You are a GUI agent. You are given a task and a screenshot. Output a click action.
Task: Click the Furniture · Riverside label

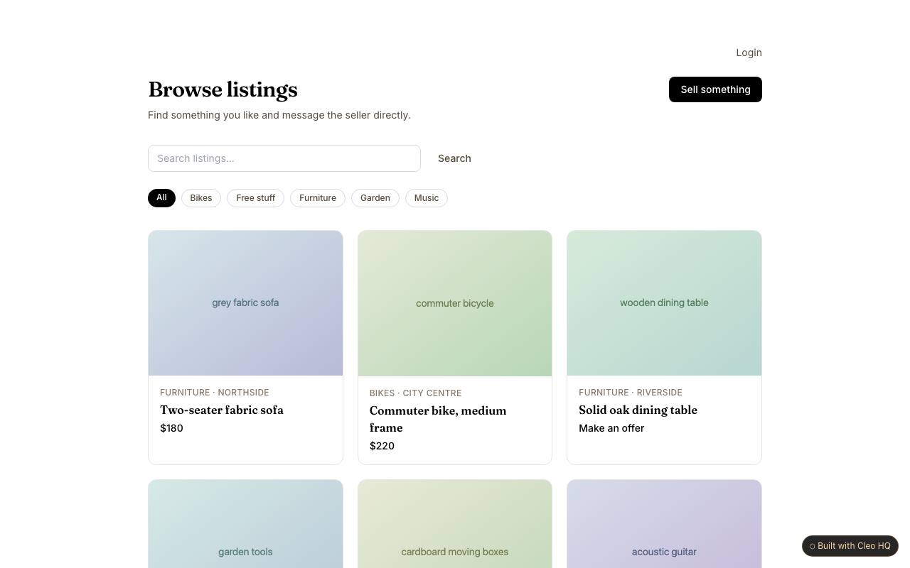coord(631,393)
